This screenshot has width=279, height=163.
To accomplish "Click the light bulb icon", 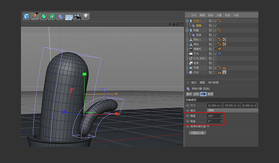I will pos(85,16).
